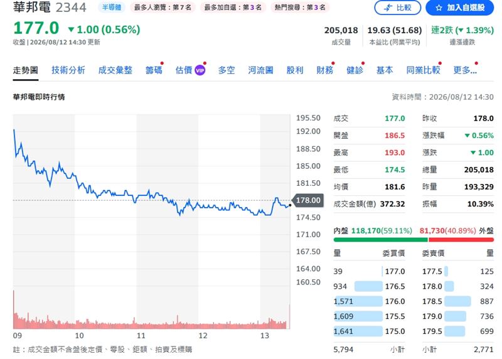Viewport: 502px width, 359px height.
Task: Open the 估價 VIP tab
Action: click(190, 70)
